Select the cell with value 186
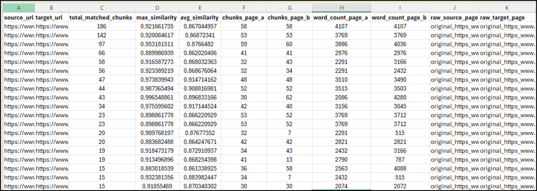Viewport: 537px width, 191px height. click(x=101, y=26)
